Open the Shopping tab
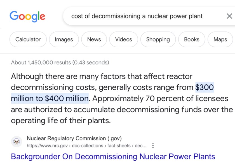Viewport: 235px width, 167px height. tap(158, 40)
